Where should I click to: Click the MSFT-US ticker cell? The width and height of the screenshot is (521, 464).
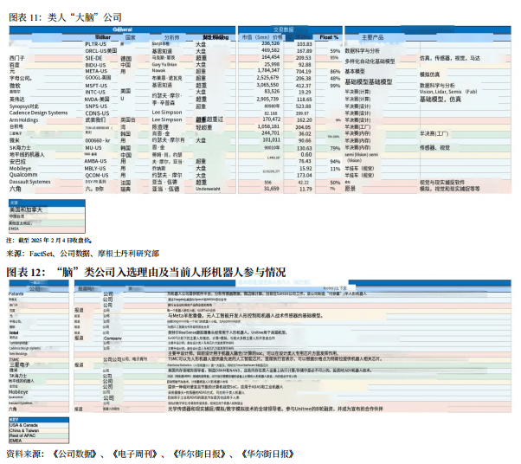click(96, 86)
